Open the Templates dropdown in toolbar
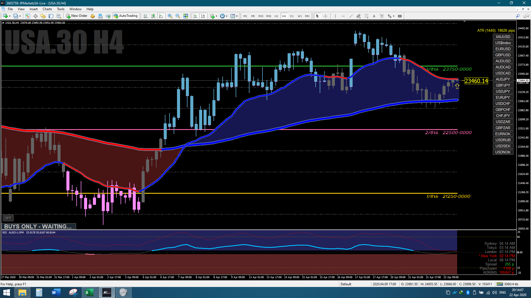This screenshot has height=298, width=531. pos(234,16)
